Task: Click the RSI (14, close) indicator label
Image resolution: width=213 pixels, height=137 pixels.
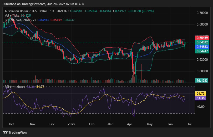Action: pyautogui.click(x=15, y=87)
